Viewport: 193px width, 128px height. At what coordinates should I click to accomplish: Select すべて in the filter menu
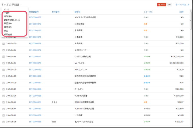click(x=7, y=9)
